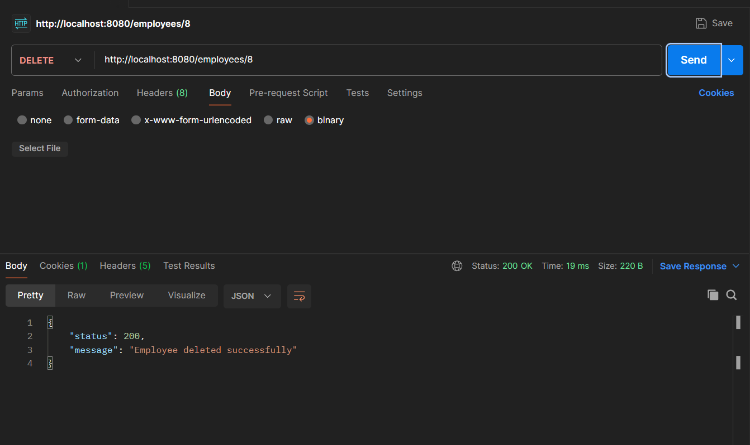Select the form-data radio button
Image resolution: width=750 pixels, height=445 pixels.
click(x=68, y=120)
